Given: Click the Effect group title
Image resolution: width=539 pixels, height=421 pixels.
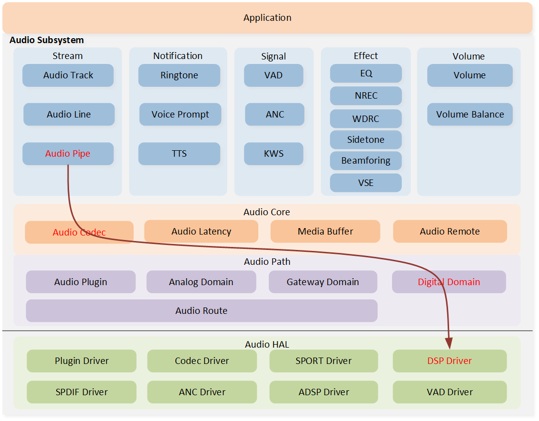Looking at the screenshot, I should click(x=366, y=56).
